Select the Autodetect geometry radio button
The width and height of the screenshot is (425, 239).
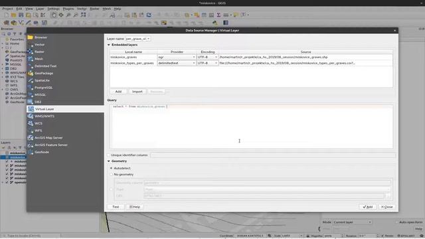pos(111,168)
